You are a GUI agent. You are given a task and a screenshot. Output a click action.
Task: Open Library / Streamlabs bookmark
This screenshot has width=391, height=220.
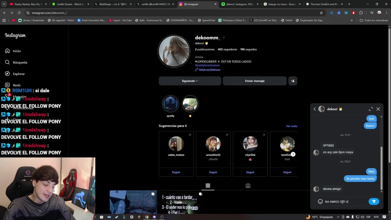(x=31, y=20)
